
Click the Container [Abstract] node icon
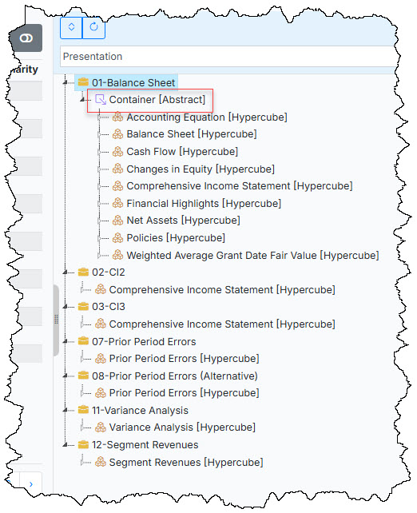click(101, 99)
